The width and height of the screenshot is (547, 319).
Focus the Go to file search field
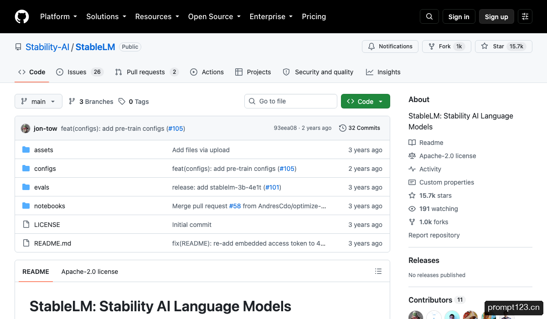pos(291,101)
